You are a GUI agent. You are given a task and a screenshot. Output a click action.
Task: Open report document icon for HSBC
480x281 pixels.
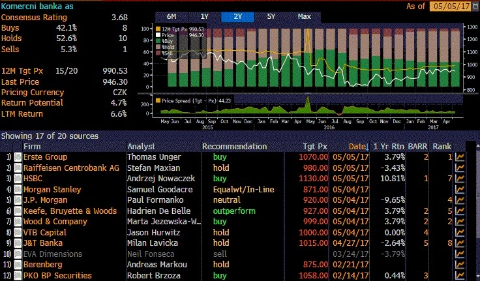[x=18, y=179]
